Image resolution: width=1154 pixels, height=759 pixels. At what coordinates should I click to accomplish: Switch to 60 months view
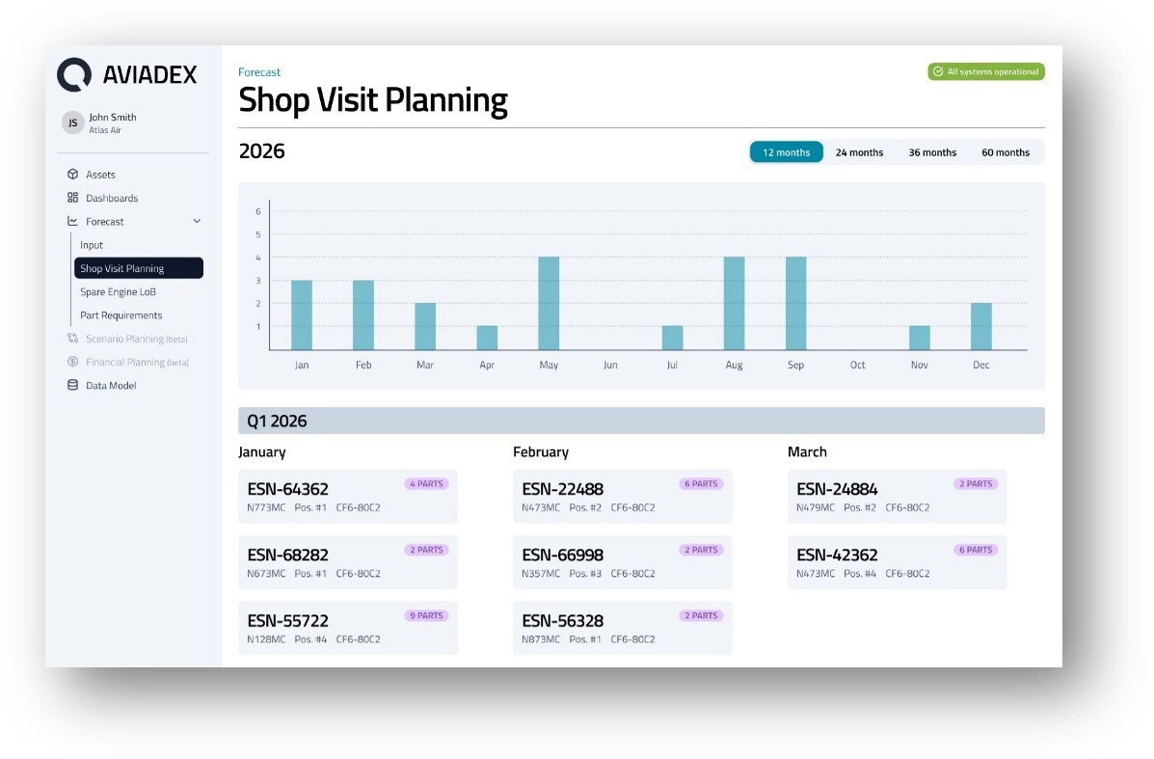click(x=1005, y=152)
